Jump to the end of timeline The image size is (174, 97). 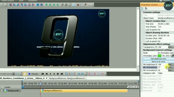[x=62, y=74]
